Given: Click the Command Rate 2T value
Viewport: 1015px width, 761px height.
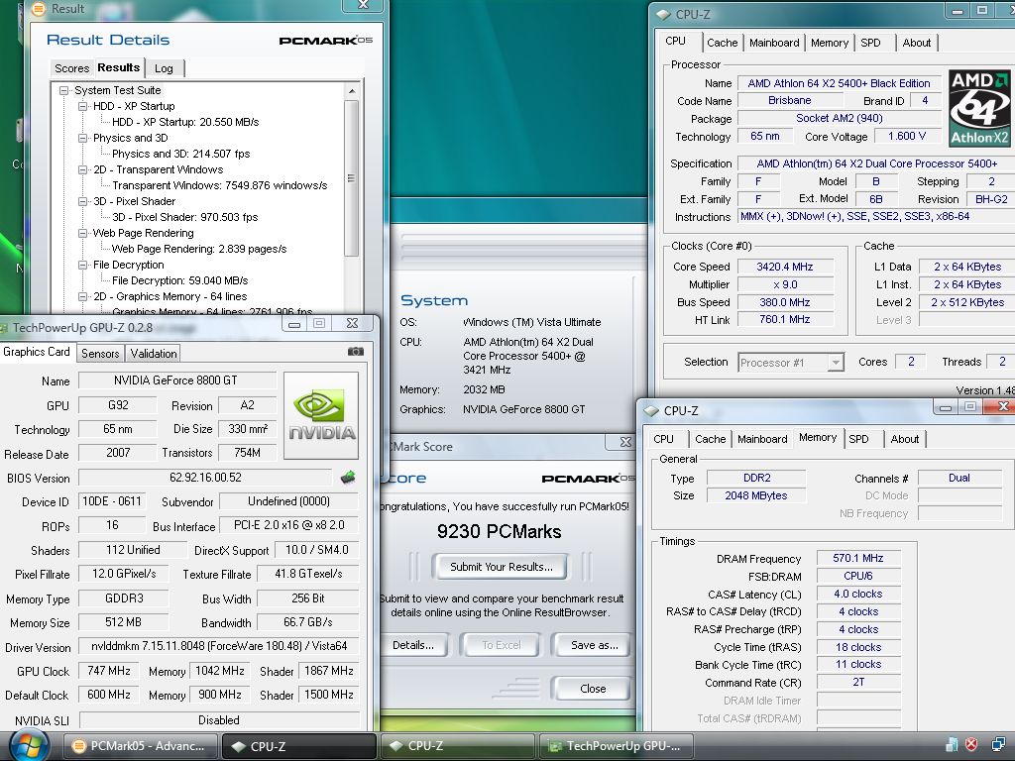Looking at the screenshot, I should 858,682.
